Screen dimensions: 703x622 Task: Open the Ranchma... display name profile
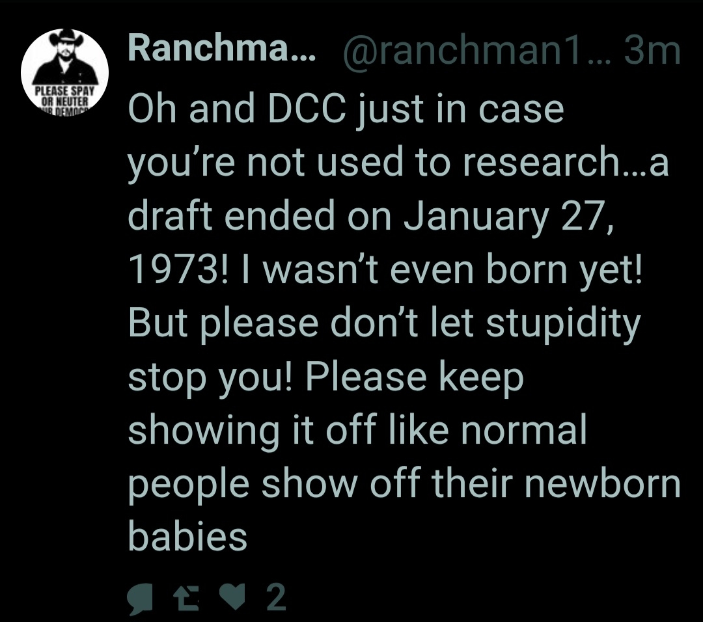point(221,50)
